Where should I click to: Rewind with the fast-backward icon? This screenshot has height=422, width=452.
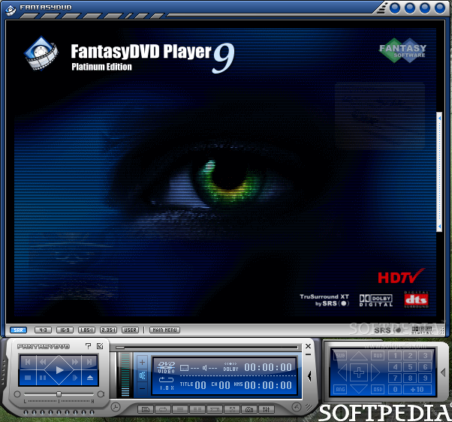pos(43,362)
